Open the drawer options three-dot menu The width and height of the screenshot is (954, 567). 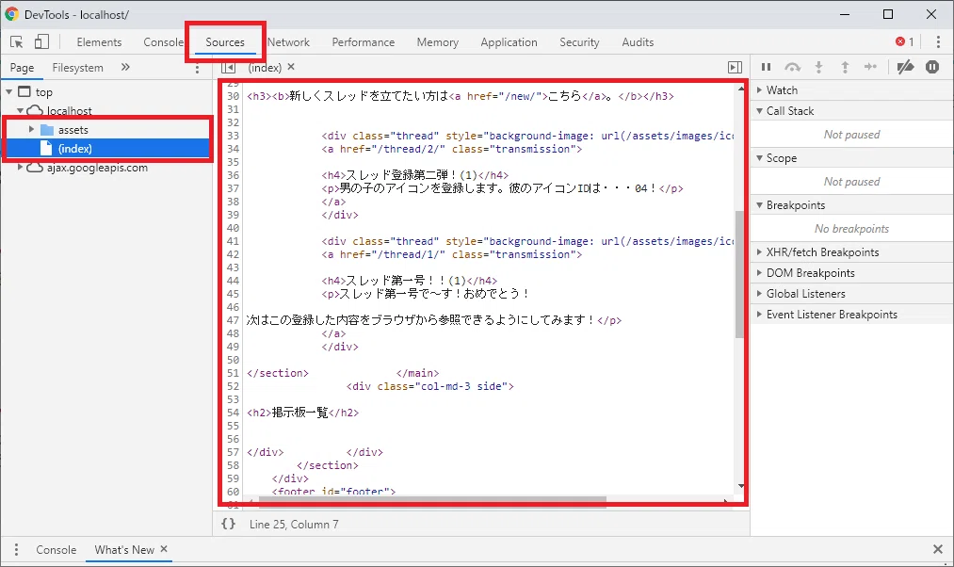[x=16, y=549]
